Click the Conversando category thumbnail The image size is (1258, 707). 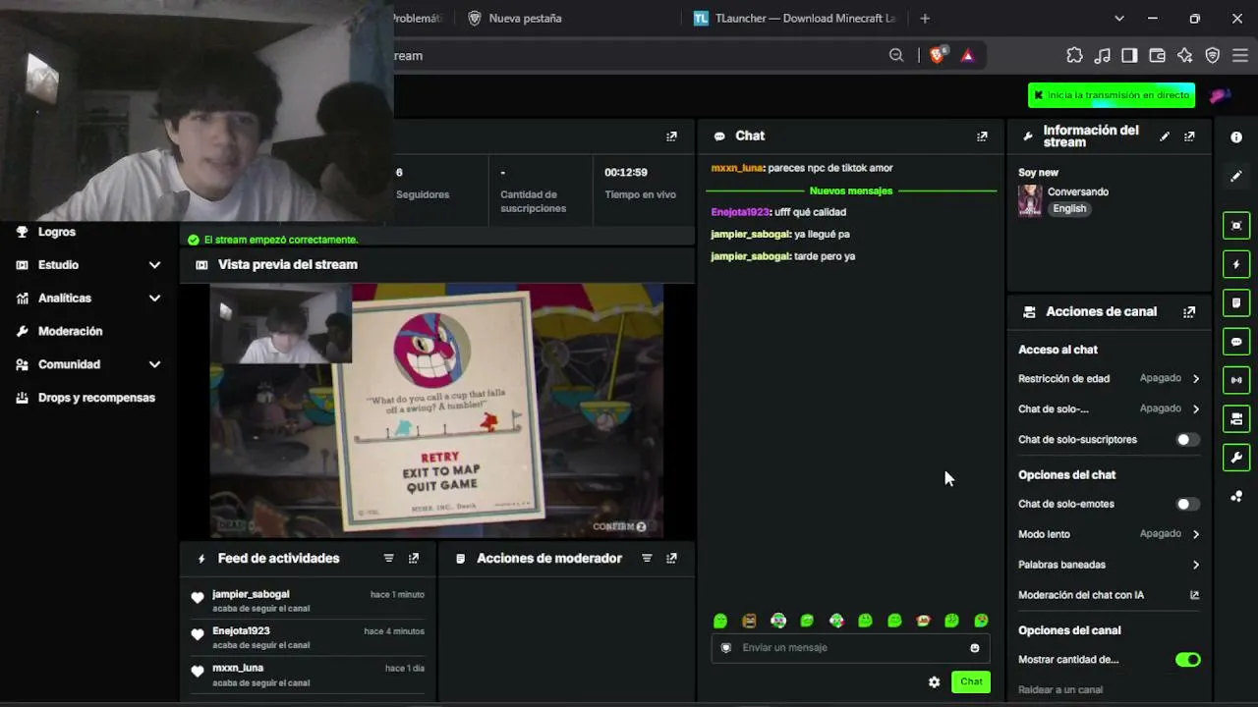(1030, 200)
